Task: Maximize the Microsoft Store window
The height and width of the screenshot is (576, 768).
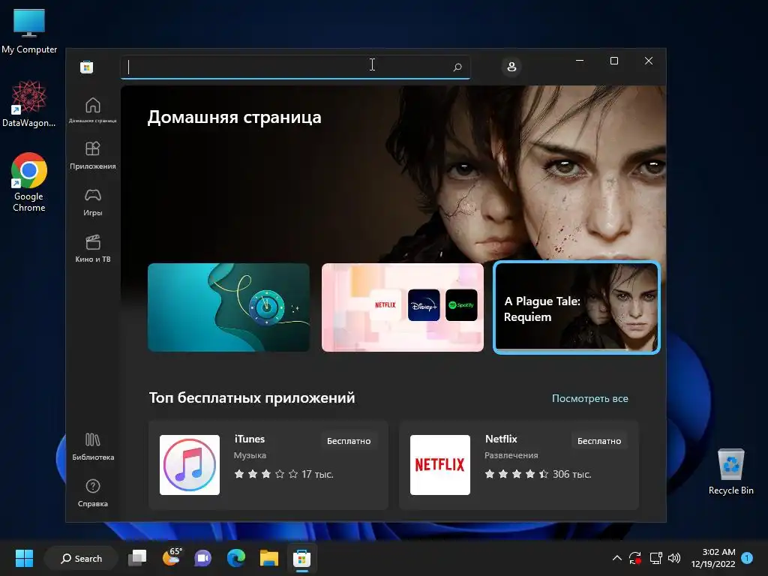Action: pos(614,61)
